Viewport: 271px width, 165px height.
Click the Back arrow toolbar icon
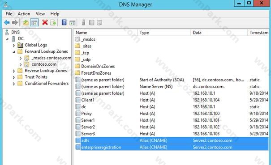point(7,22)
